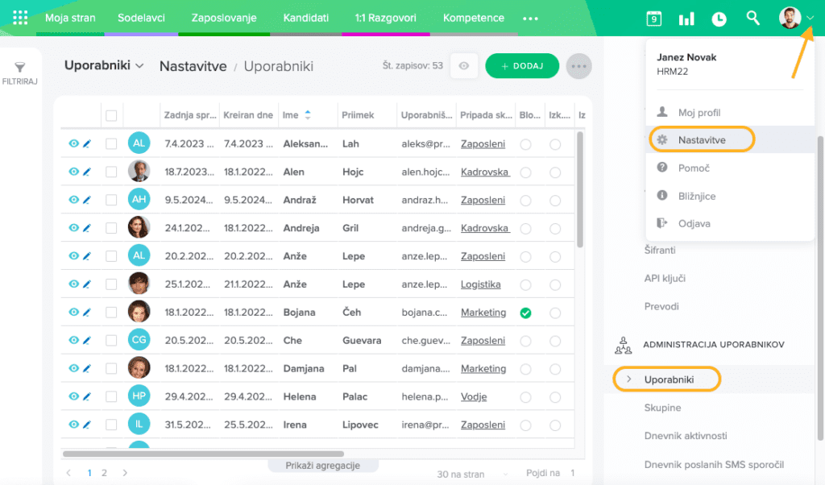The width and height of the screenshot is (825, 485).
Task: Click the search magnifier icon
Action: pyautogui.click(x=752, y=18)
